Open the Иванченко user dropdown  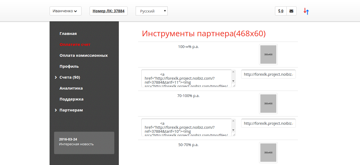pyautogui.click(x=65, y=11)
